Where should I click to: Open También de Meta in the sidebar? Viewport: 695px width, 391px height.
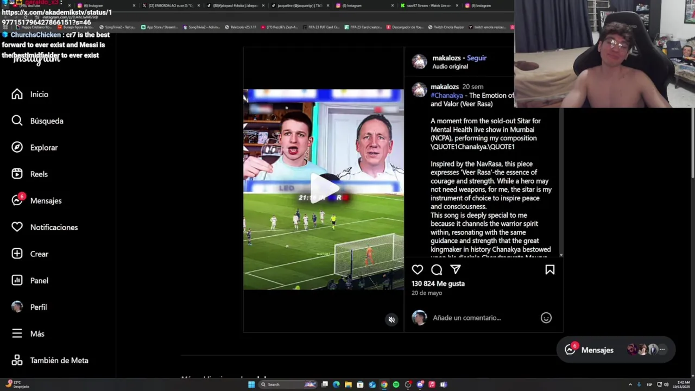pyautogui.click(x=49, y=360)
